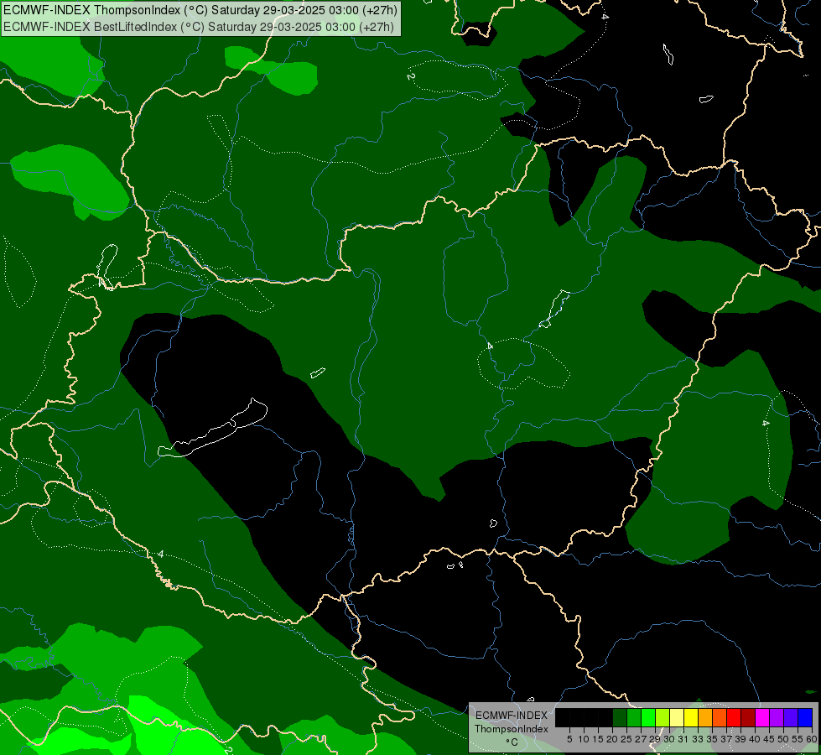Click the medium green 25–27 legend swatch

634,717
